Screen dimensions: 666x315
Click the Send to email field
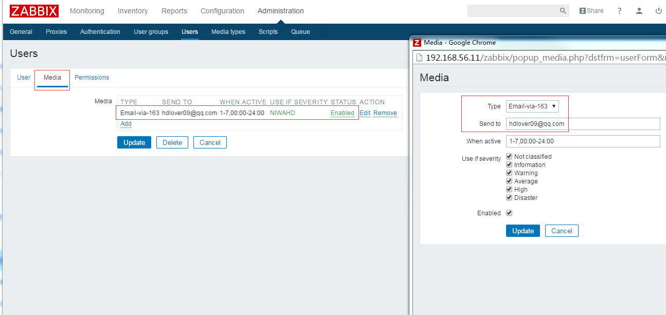coord(583,124)
